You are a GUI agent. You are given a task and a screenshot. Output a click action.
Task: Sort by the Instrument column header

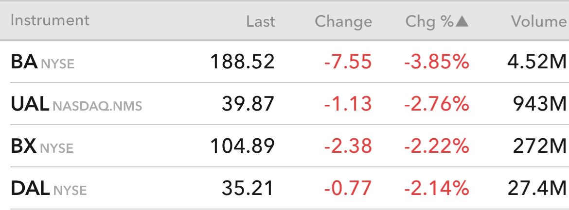[50, 20]
